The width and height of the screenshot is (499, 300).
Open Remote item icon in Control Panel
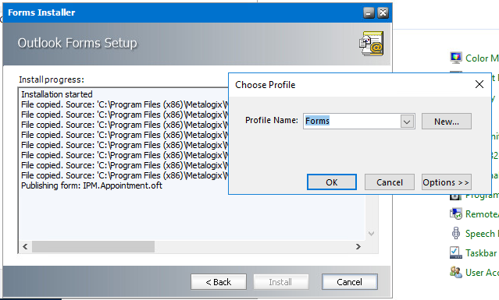click(456, 214)
